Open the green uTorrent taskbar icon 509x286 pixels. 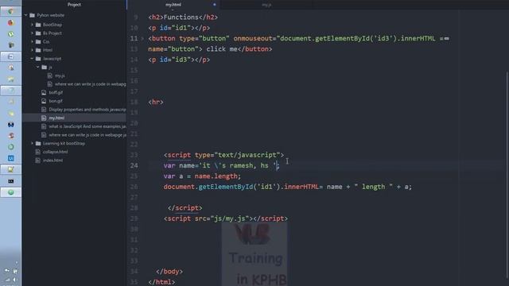[x=10, y=33]
